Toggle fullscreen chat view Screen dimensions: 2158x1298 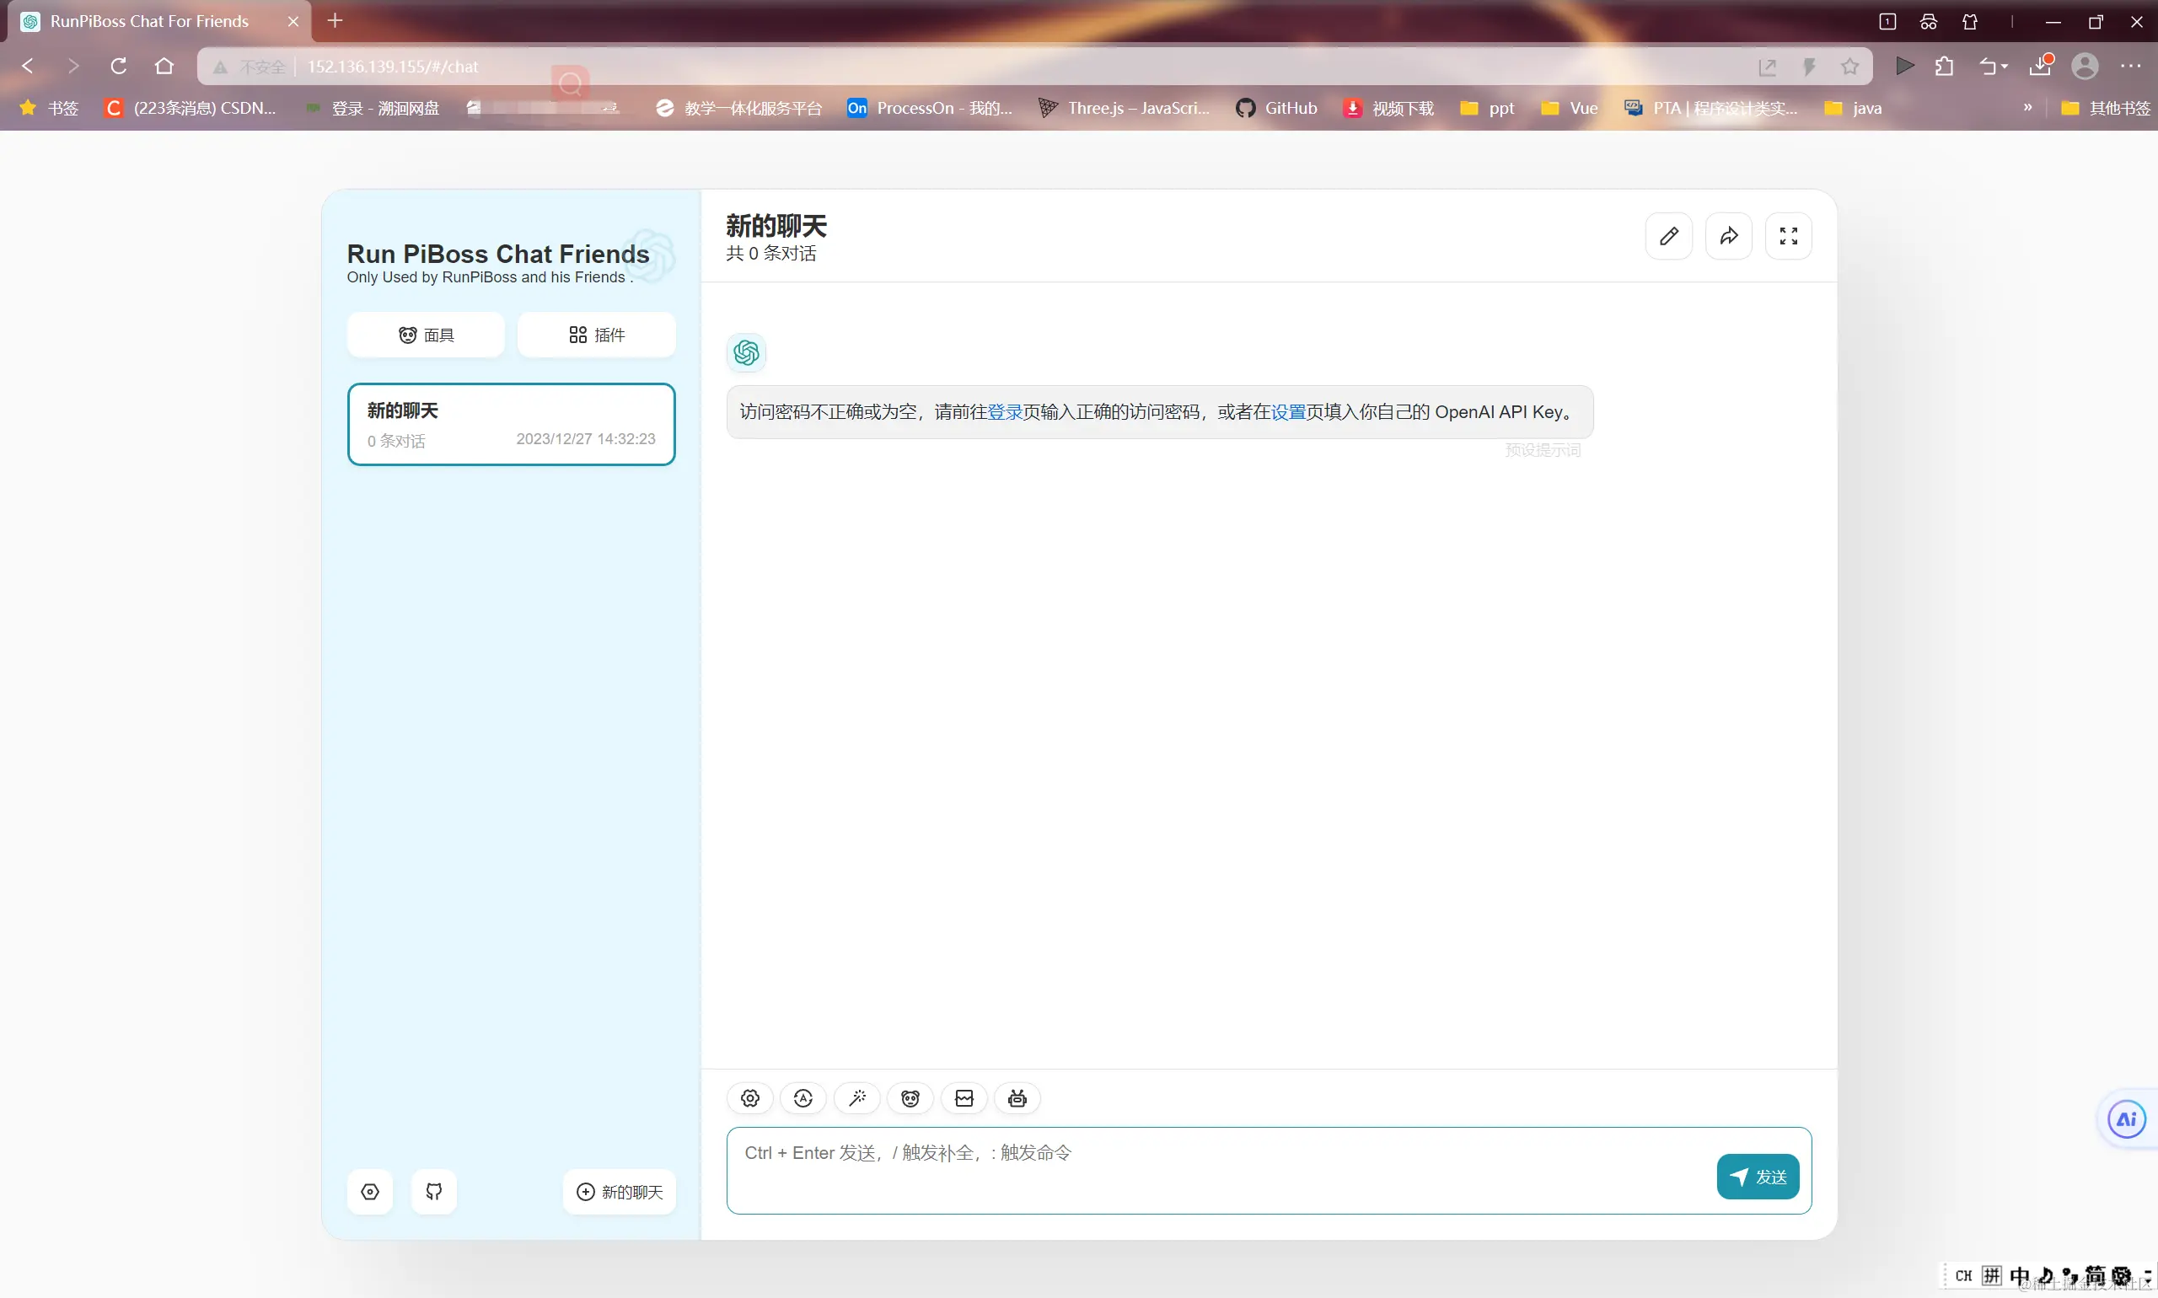click(1788, 236)
